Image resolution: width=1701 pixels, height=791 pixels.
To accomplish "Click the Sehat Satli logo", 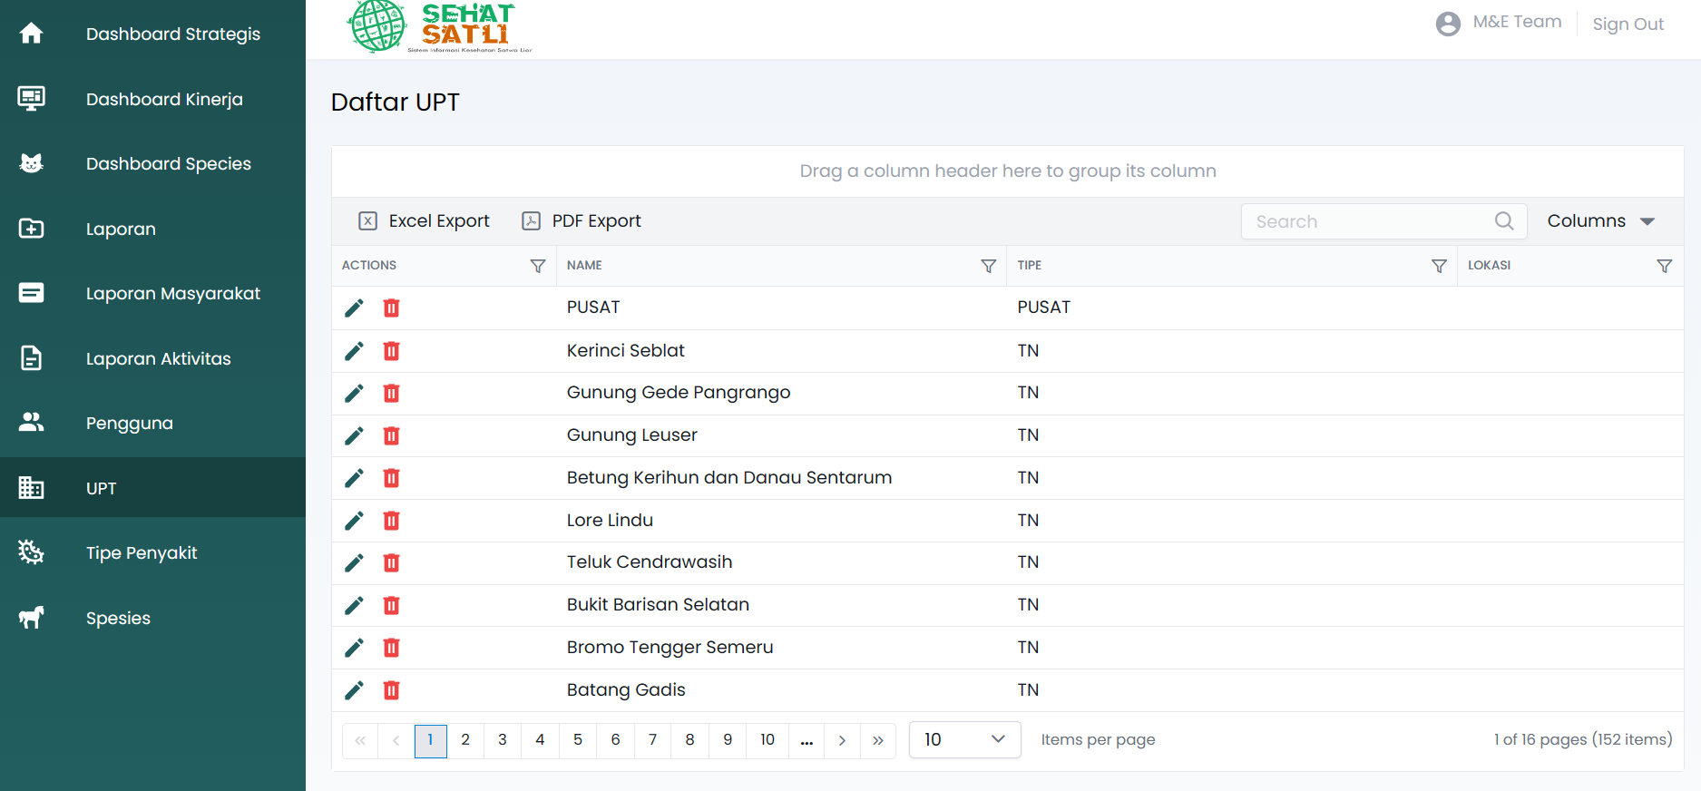I will pyautogui.click(x=441, y=26).
